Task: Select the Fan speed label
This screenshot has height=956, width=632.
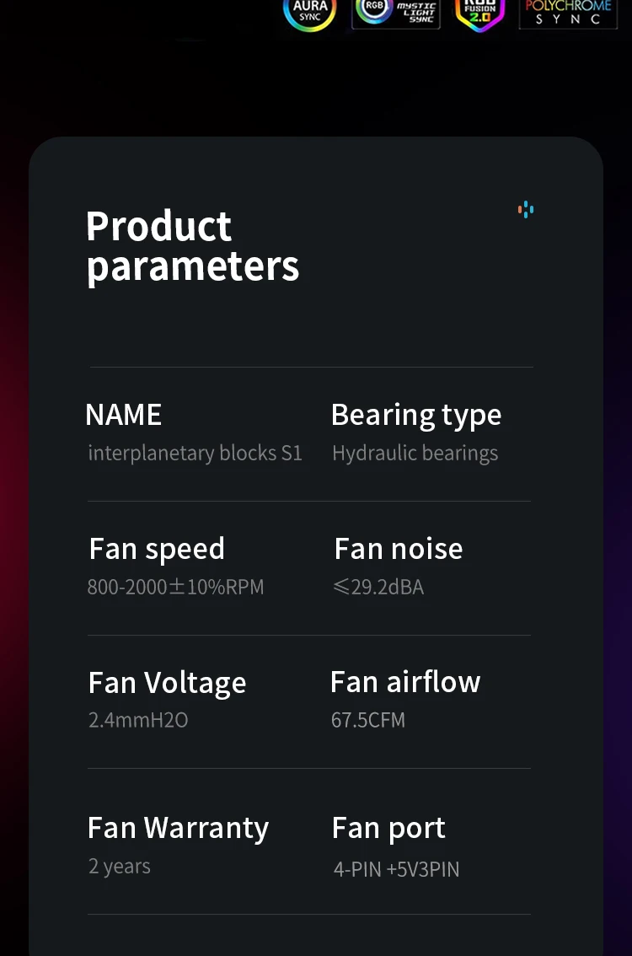Action: coord(157,550)
